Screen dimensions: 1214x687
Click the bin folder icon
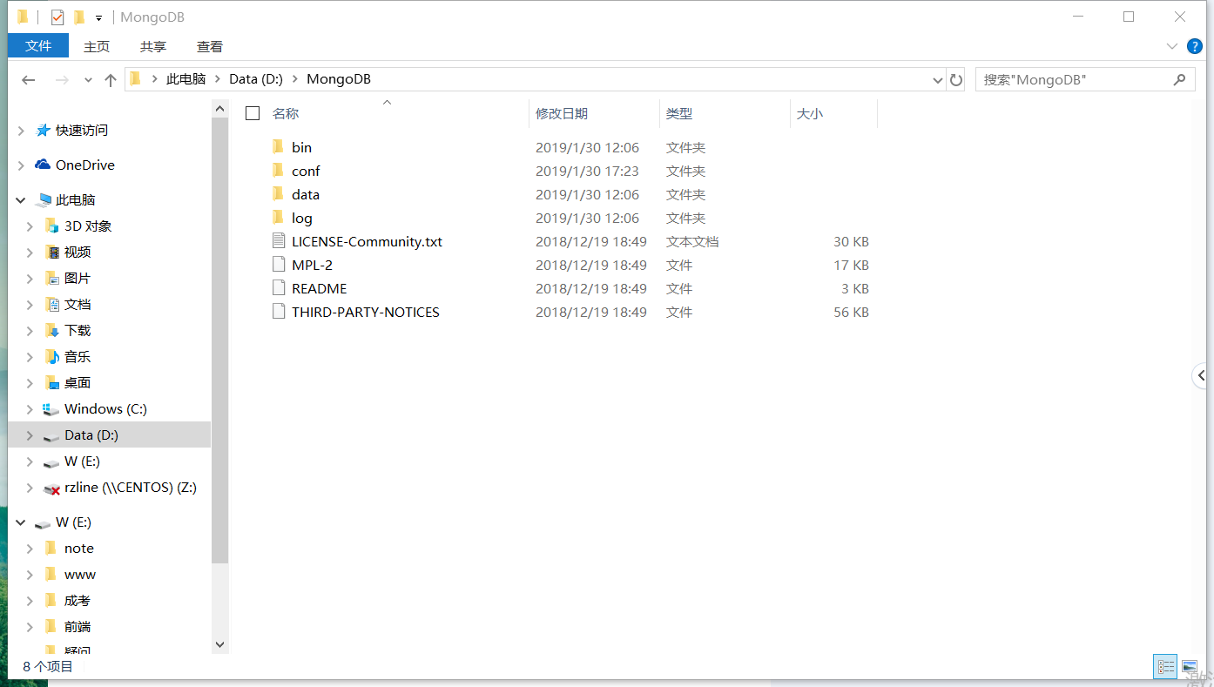pos(278,147)
